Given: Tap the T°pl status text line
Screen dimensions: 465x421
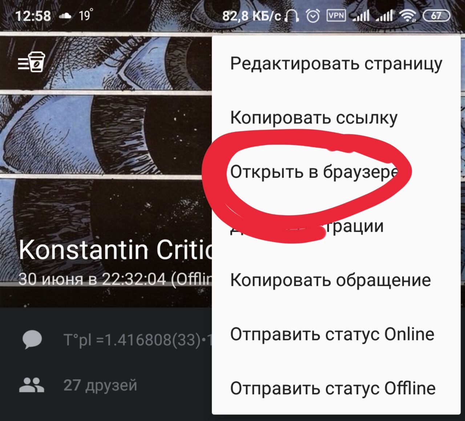Looking at the screenshot, I should coord(137,340).
